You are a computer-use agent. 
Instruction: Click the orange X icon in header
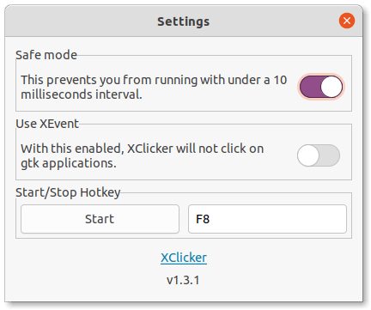347,21
